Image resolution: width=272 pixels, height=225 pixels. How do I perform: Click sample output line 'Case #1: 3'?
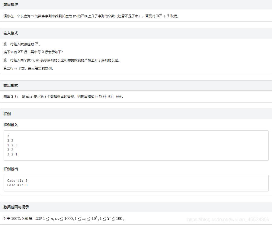17,181
